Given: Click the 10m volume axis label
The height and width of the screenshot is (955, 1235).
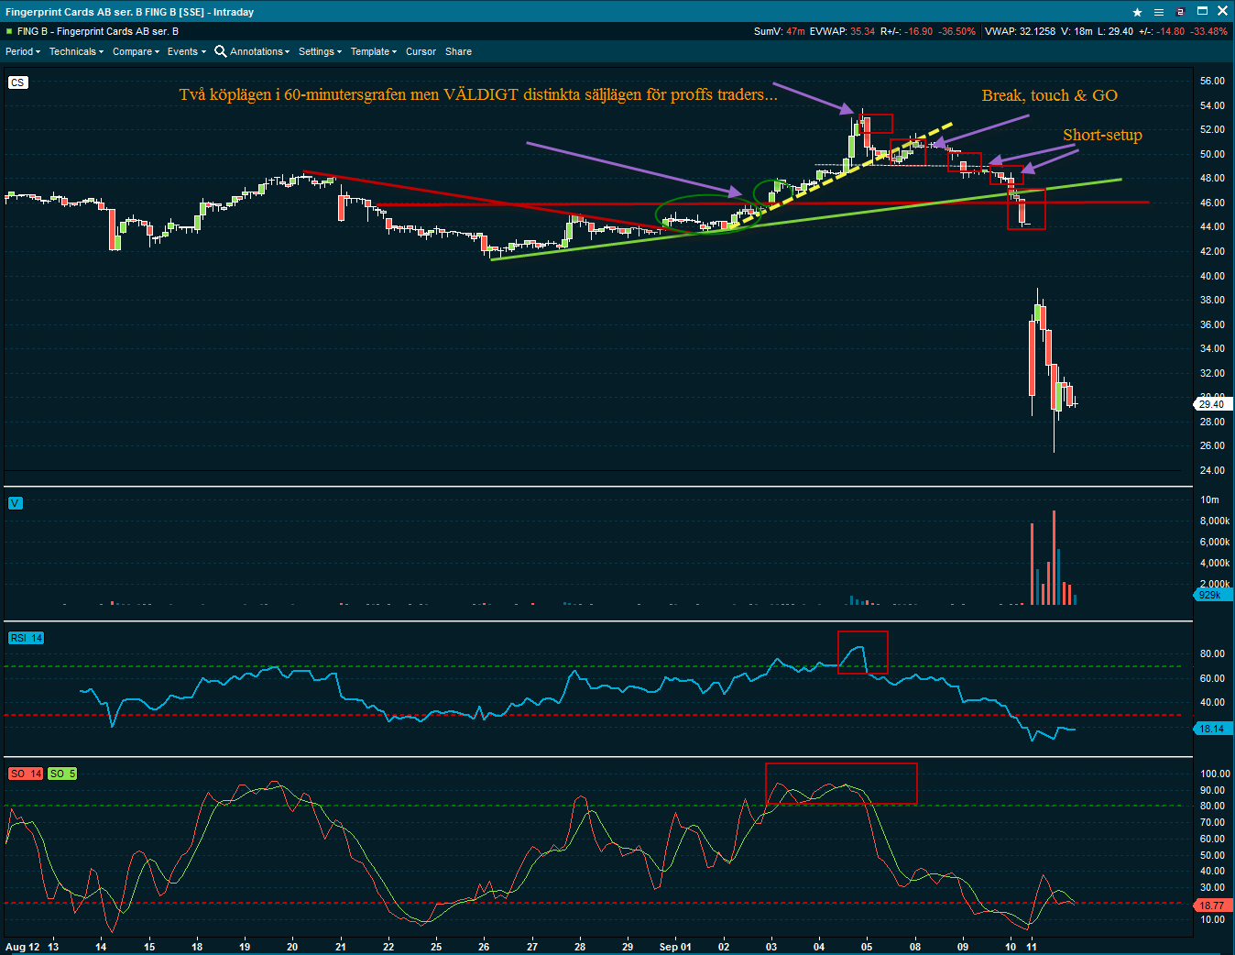Looking at the screenshot, I should [1209, 499].
